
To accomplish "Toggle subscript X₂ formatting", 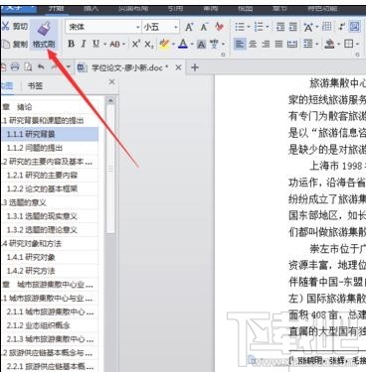I will tap(149, 44).
